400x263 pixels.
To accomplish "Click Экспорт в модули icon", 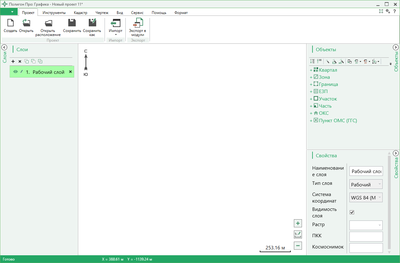I will (138, 23).
